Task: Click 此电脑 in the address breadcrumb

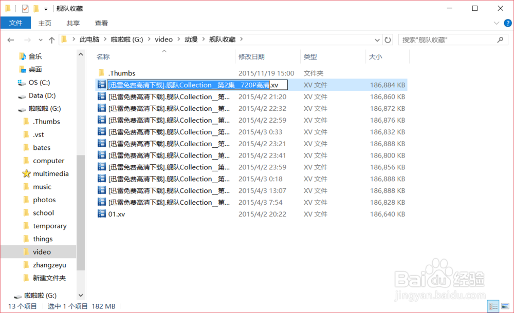Action: coord(89,40)
